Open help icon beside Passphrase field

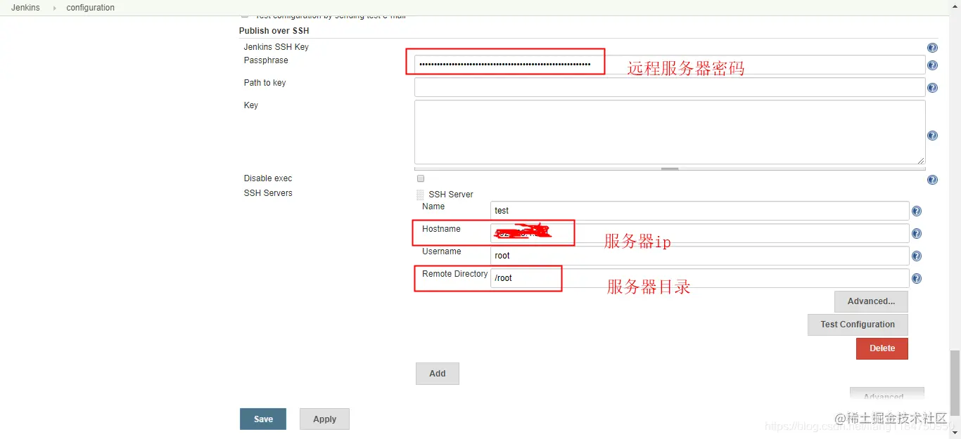click(932, 65)
